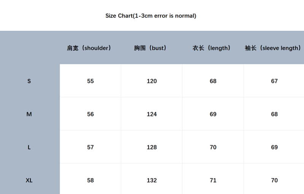This screenshot has width=304, height=194.
Task: Click the XL size row label
Action: (29, 180)
